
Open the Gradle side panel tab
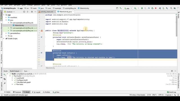[179, 15]
